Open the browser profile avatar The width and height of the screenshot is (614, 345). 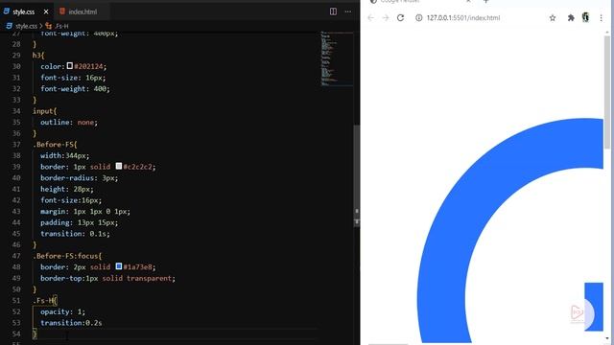tap(585, 17)
